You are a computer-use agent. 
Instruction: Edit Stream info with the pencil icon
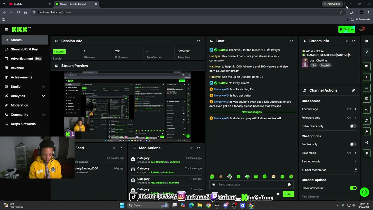pyautogui.click(x=346, y=41)
